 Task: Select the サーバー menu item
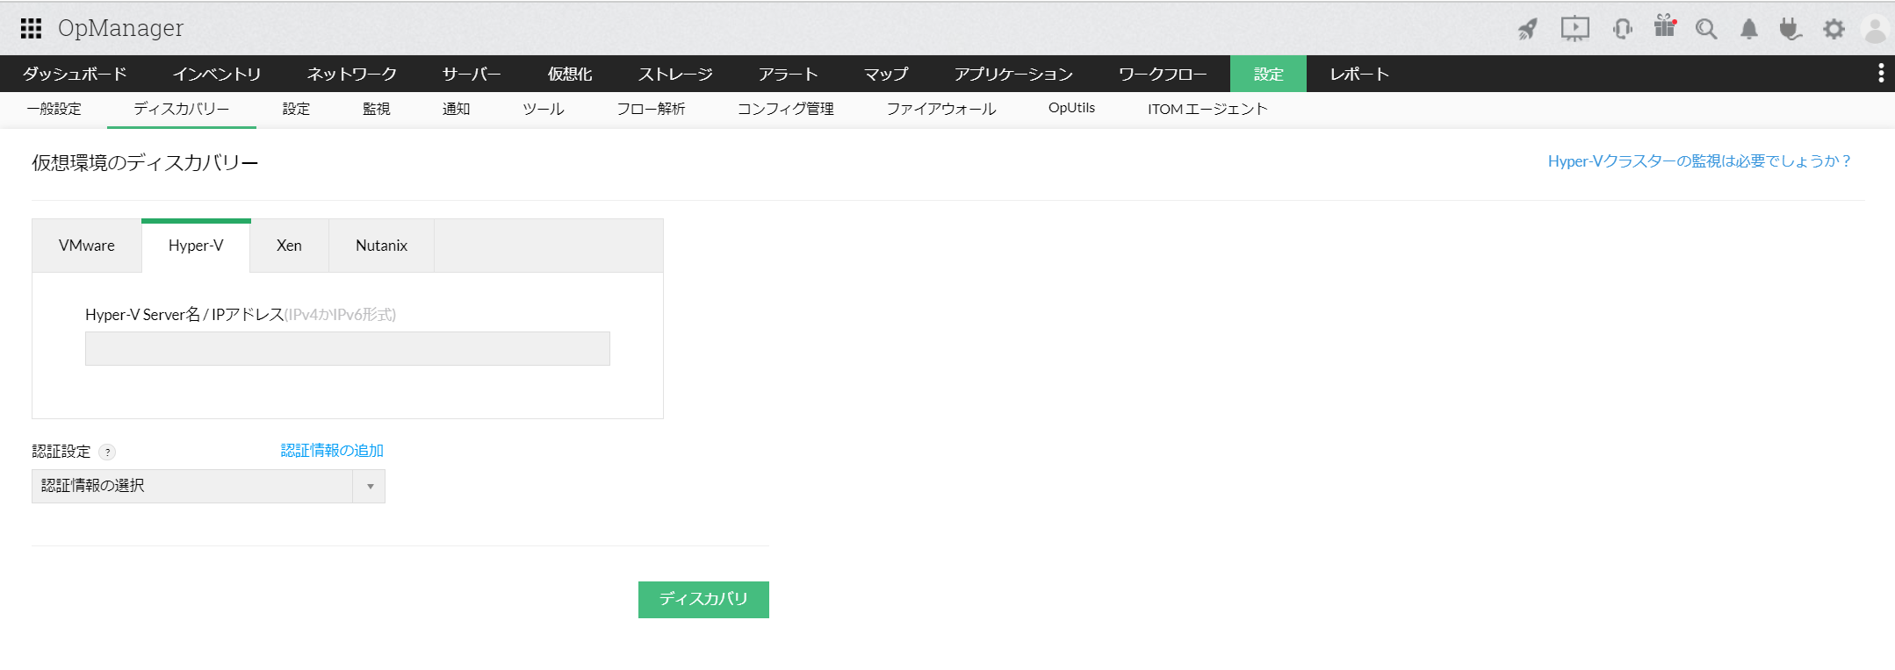(x=472, y=74)
